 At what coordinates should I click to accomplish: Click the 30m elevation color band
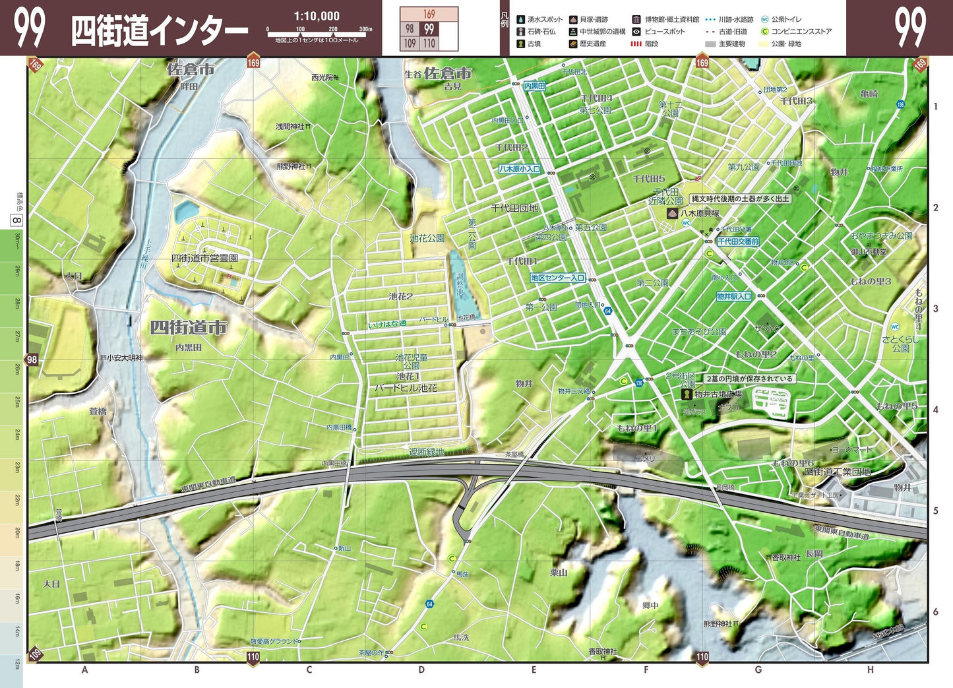pos(17,246)
